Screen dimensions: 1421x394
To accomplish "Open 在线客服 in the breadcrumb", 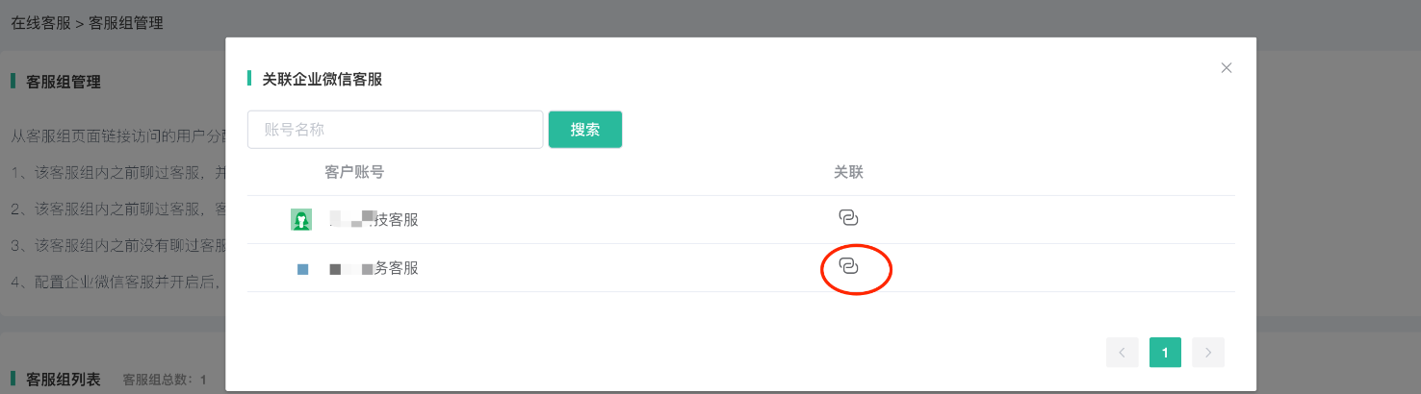I will [40, 22].
